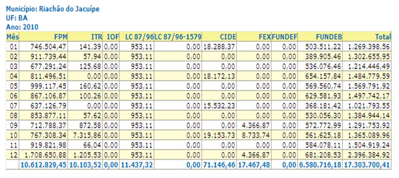The image size is (399, 178).
Task: Select LC 87/96 total 11.437,32
Action: (x=138, y=165)
